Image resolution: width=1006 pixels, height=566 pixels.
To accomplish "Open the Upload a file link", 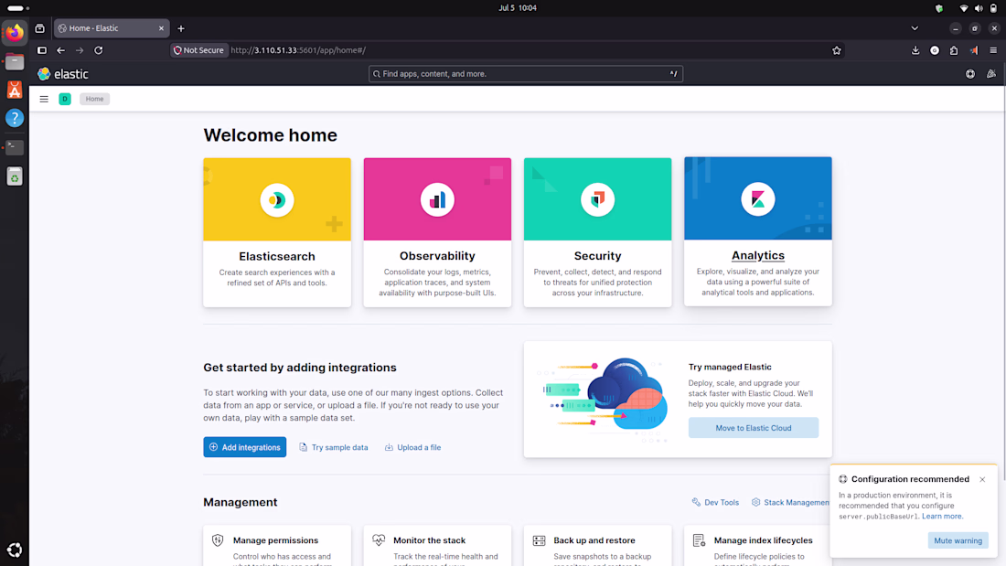I will (x=413, y=447).
